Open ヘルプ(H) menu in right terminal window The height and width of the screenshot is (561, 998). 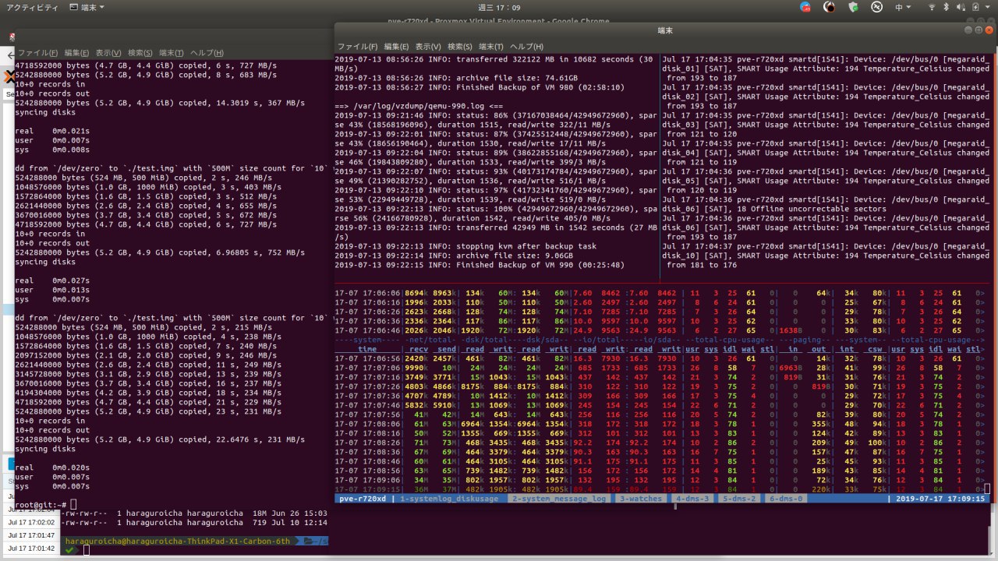(526, 47)
